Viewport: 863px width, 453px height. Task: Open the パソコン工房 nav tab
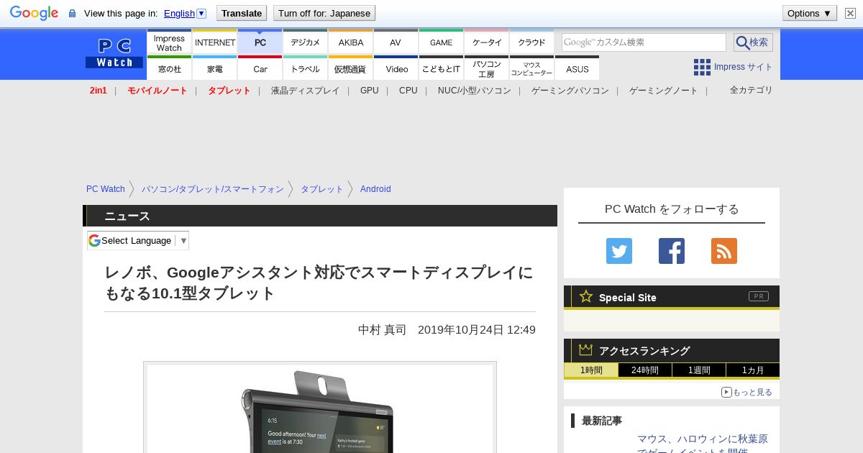[487, 68]
